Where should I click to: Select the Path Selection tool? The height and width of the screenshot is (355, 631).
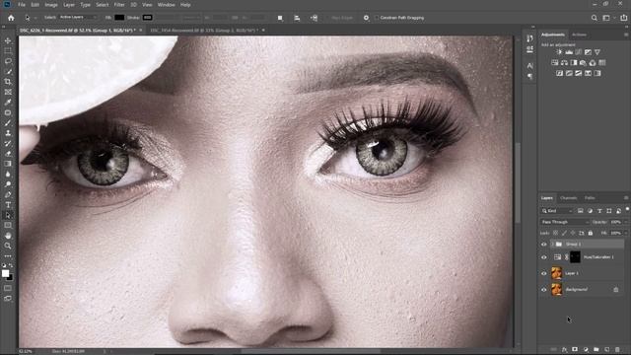(8, 215)
